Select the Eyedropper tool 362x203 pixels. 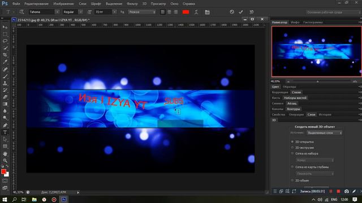pos(5,61)
